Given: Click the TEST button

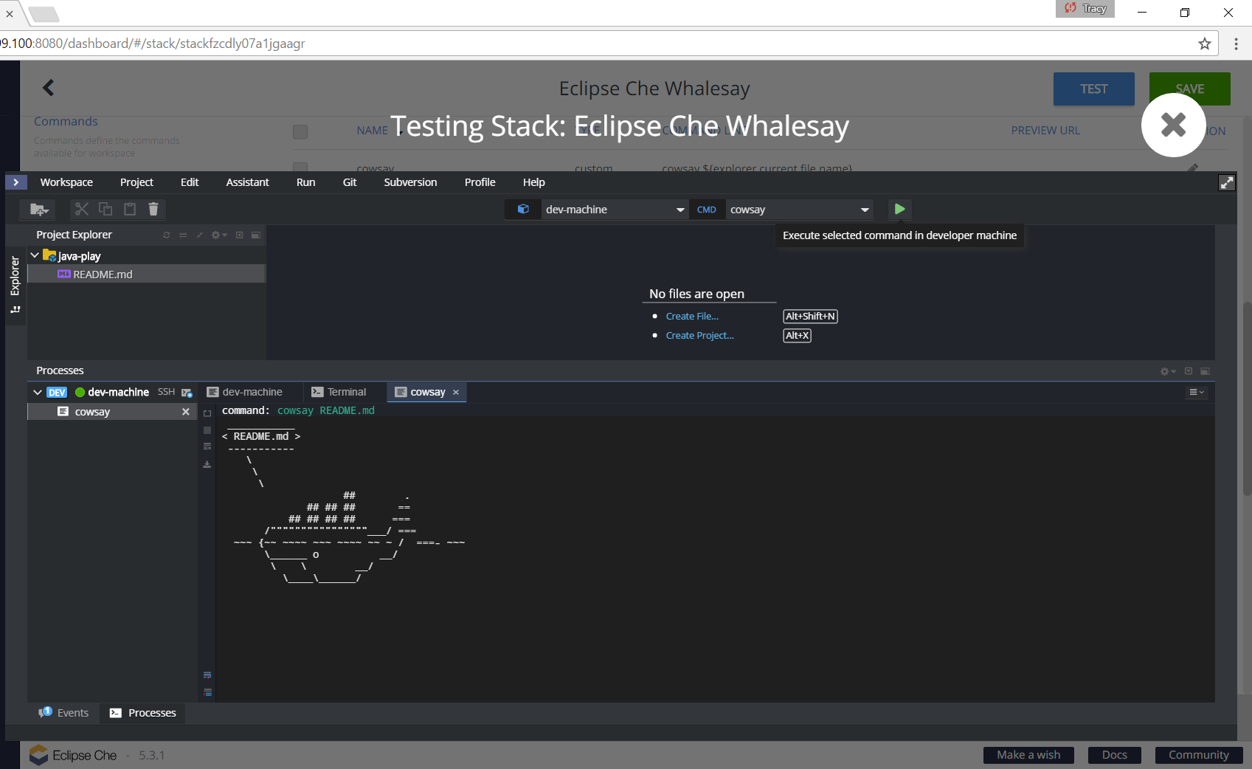Looking at the screenshot, I should [1093, 89].
